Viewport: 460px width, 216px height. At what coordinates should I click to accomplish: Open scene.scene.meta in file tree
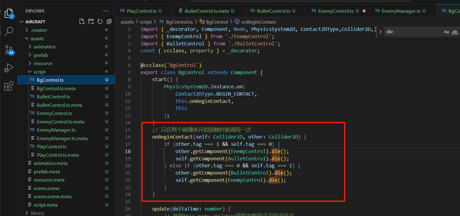(52, 196)
